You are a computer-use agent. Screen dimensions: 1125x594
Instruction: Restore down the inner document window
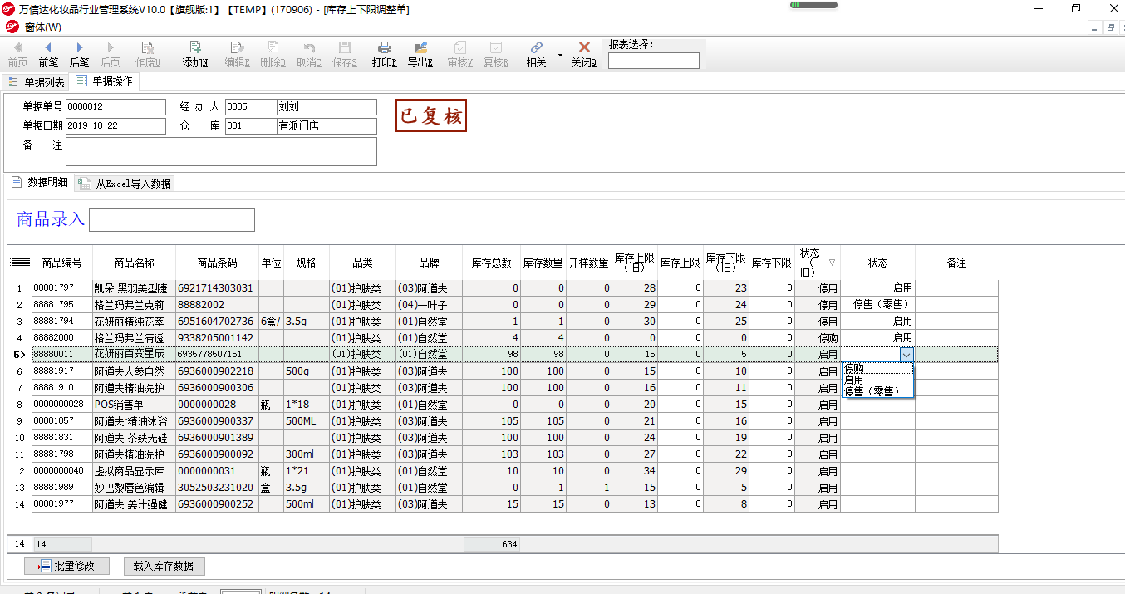[x=1110, y=27]
